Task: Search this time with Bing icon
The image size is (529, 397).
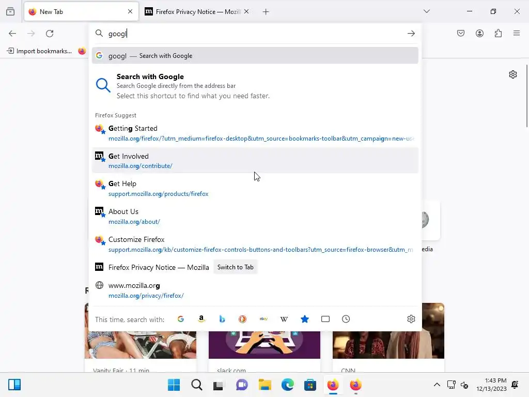Action: pyautogui.click(x=222, y=319)
